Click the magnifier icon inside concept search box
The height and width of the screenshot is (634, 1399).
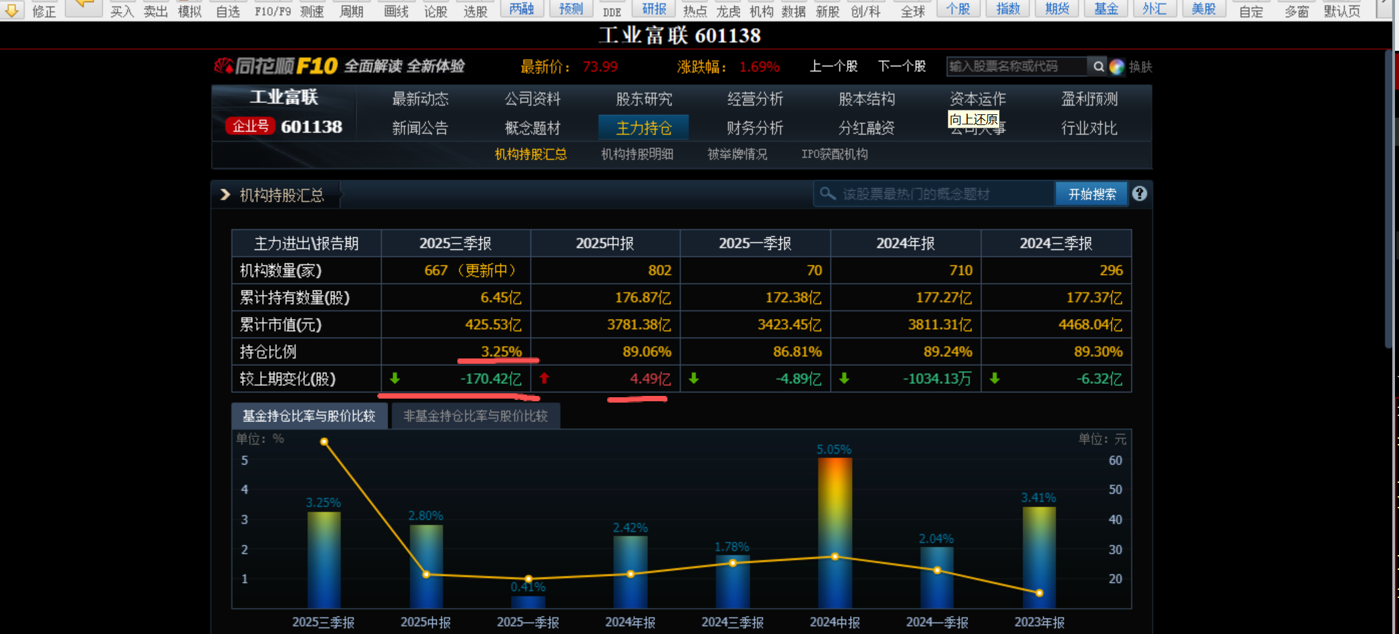click(x=828, y=194)
